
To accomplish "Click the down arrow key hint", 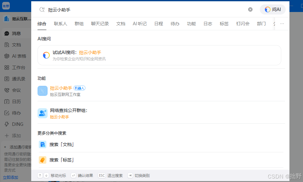I will pyautogui.click(x=46, y=175).
